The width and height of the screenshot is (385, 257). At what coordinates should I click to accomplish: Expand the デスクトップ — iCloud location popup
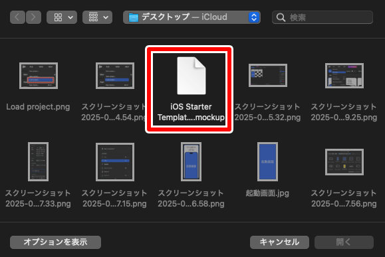[192, 17]
